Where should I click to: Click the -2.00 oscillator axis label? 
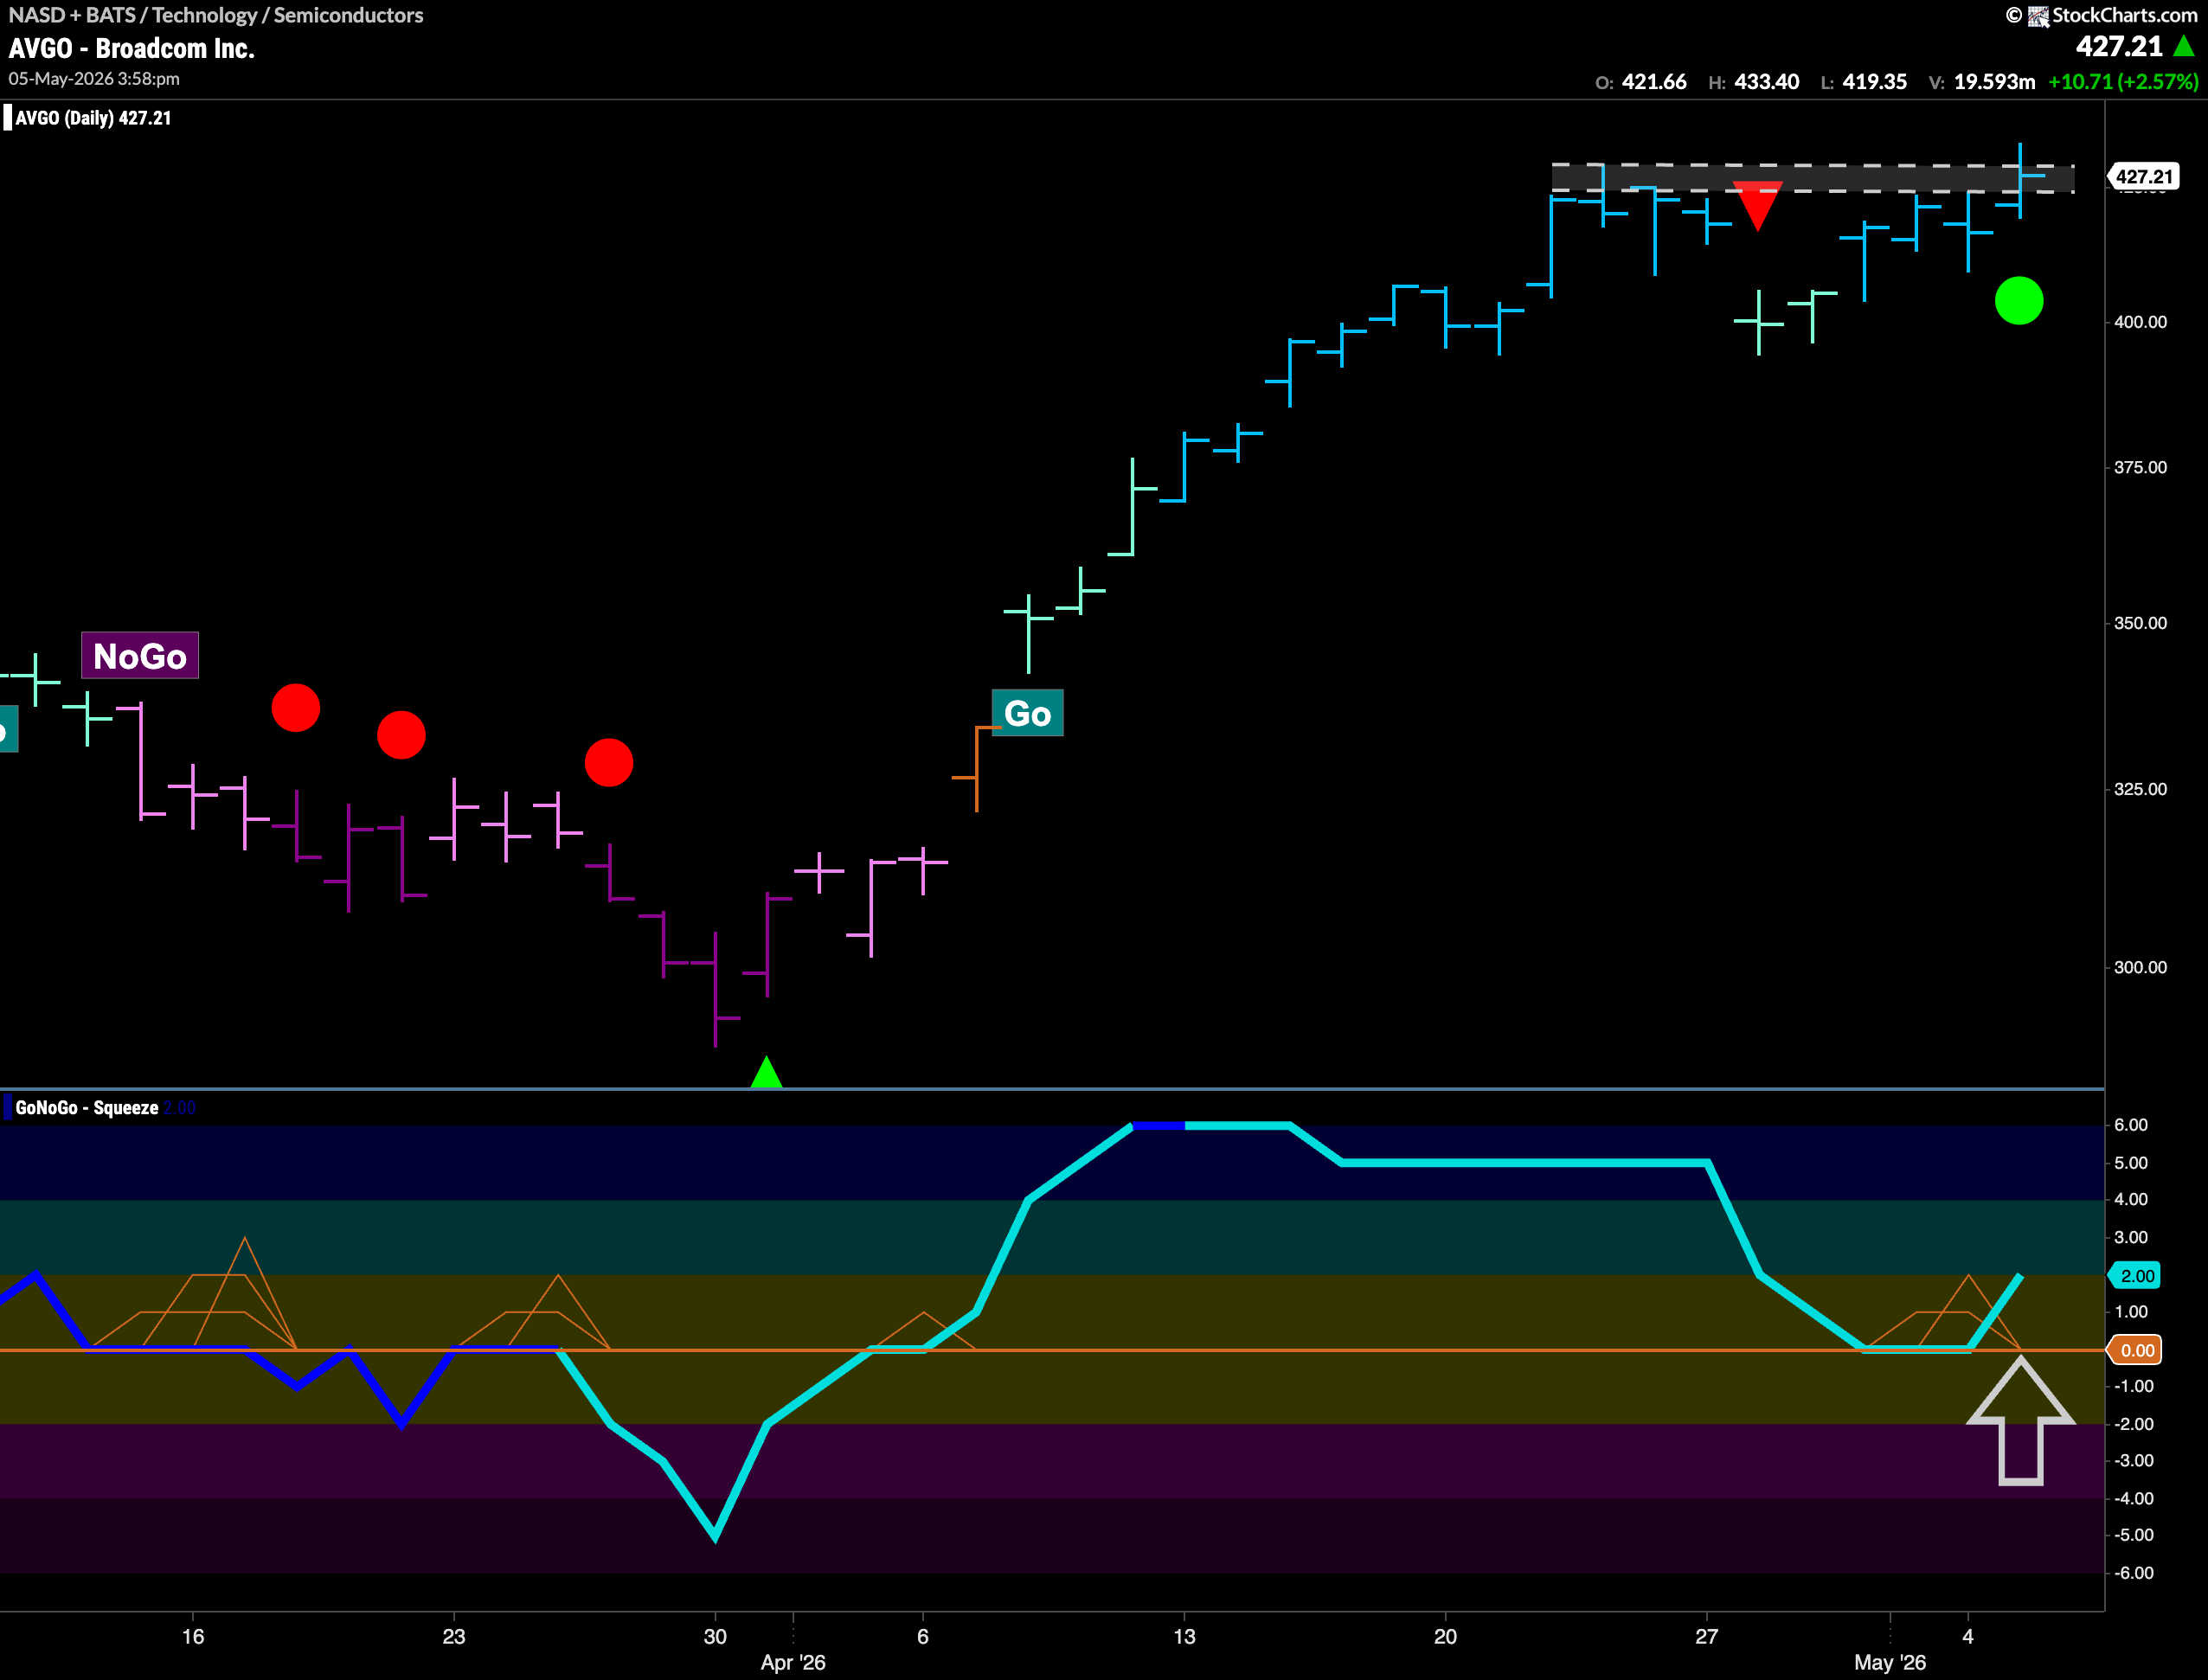2134,1424
